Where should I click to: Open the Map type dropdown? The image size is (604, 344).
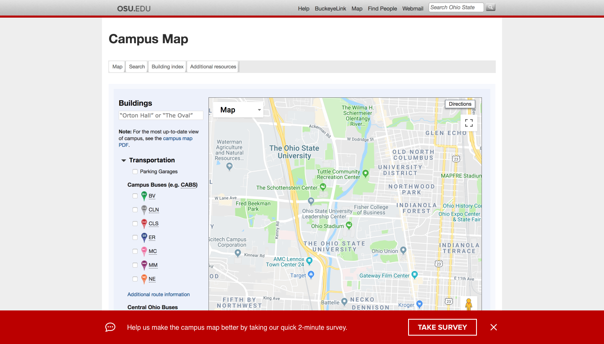pos(238,110)
